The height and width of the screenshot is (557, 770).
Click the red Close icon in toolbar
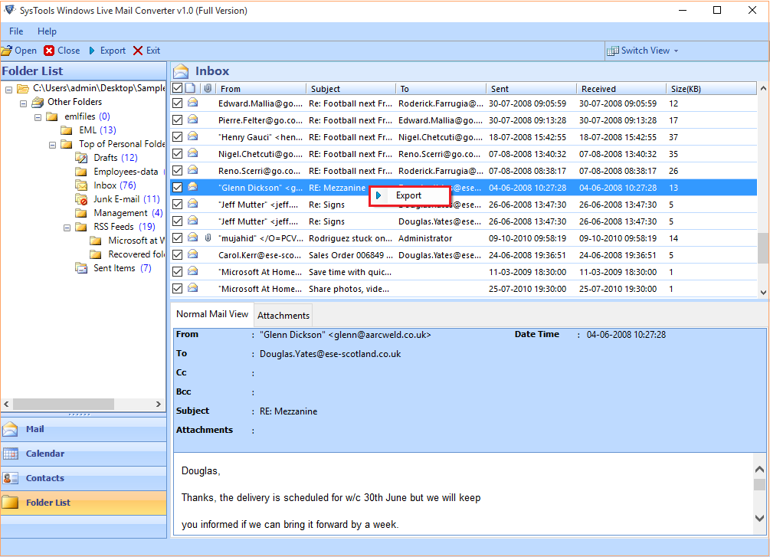point(49,51)
